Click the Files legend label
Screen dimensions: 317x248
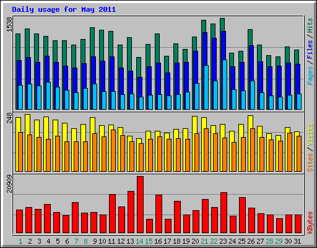310,50
